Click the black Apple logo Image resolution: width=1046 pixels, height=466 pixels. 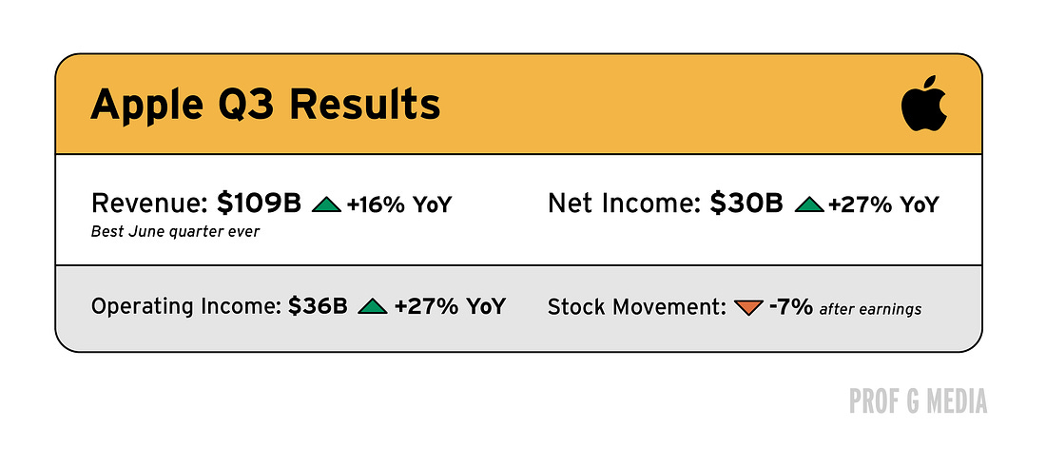click(x=924, y=103)
